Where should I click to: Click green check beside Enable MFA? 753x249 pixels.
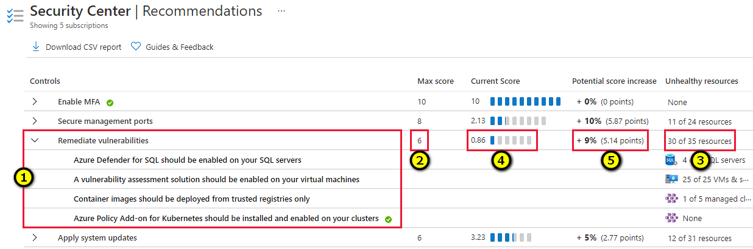point(110,102)
